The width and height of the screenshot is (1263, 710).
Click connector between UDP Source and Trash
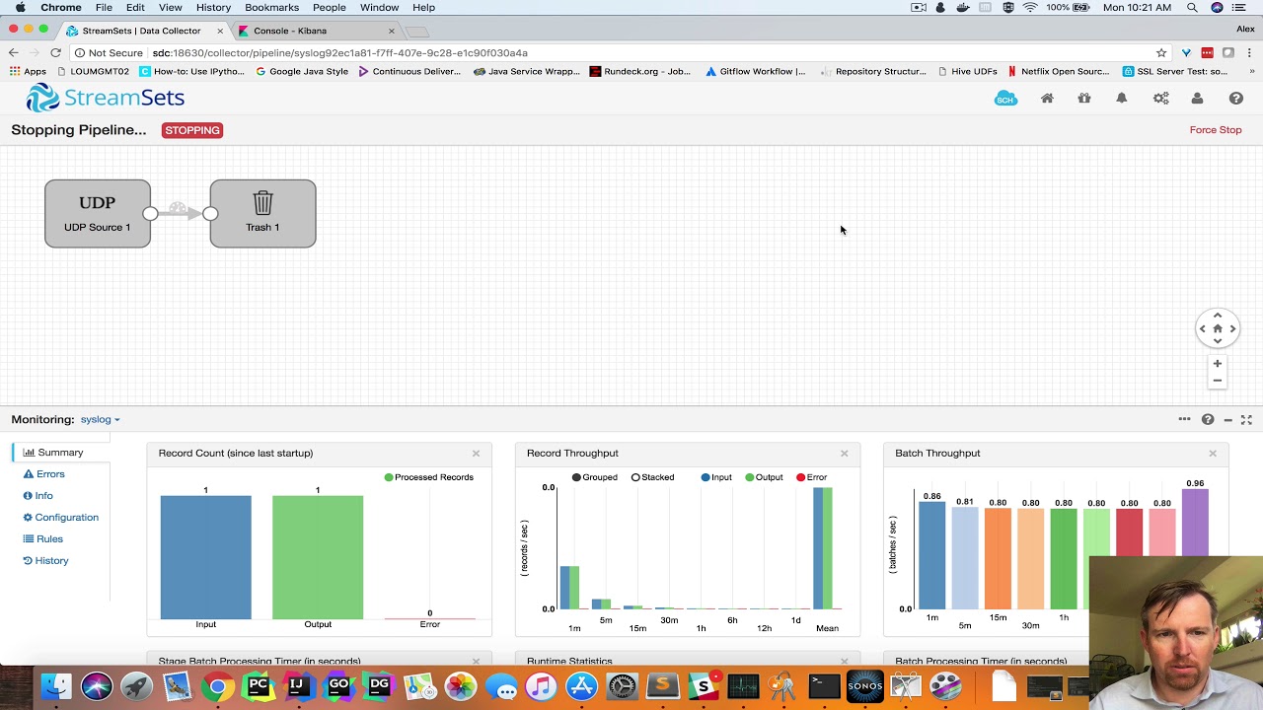[x=180, y=212]
